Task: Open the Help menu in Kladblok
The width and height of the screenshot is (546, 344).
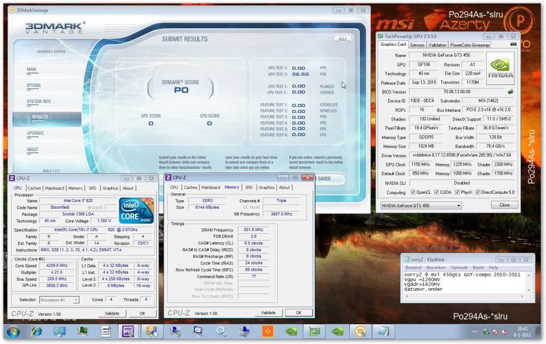Action: point(493,268)
